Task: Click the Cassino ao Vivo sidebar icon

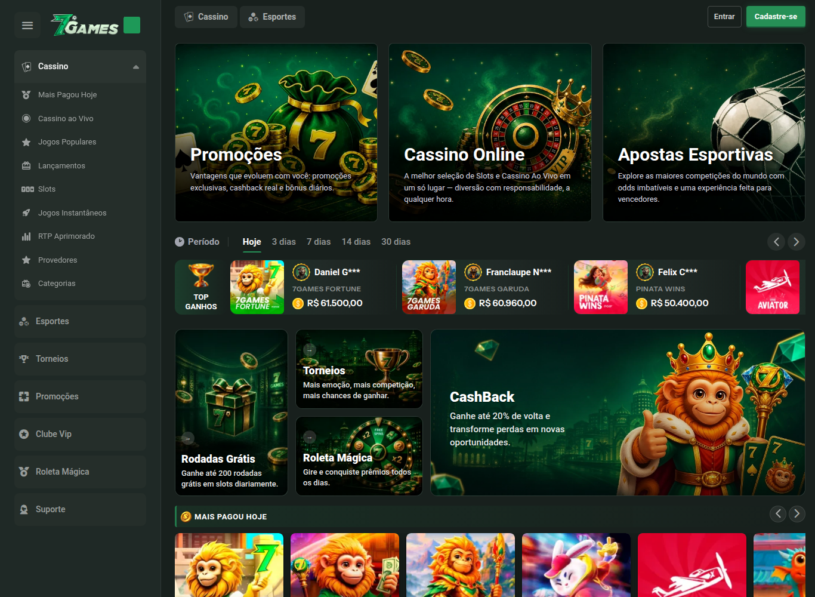Action: click(x=26, y=118)
